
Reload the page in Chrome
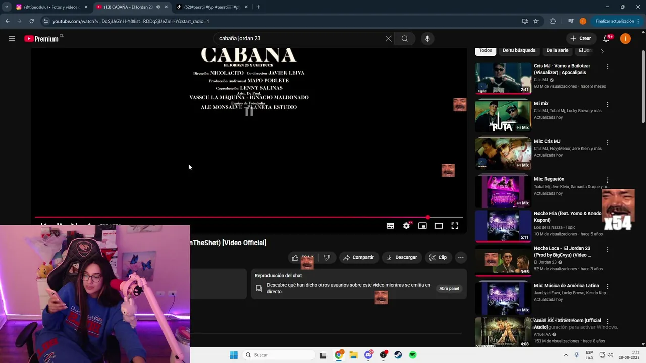pos(31,21)
